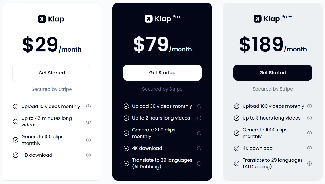The height and width of the screenshot is (184, 325).
Task: Click the checkmark beside HD download
Action: coord(15,155)
